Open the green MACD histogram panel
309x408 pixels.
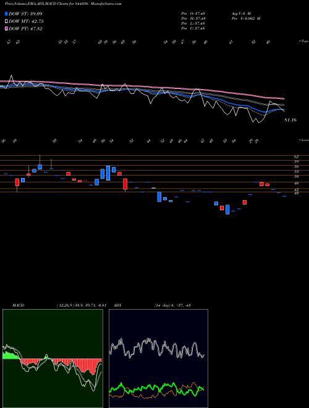[x=53, y=359]
